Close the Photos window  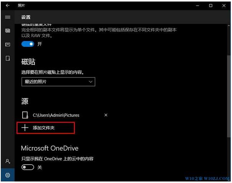point(224,6)
